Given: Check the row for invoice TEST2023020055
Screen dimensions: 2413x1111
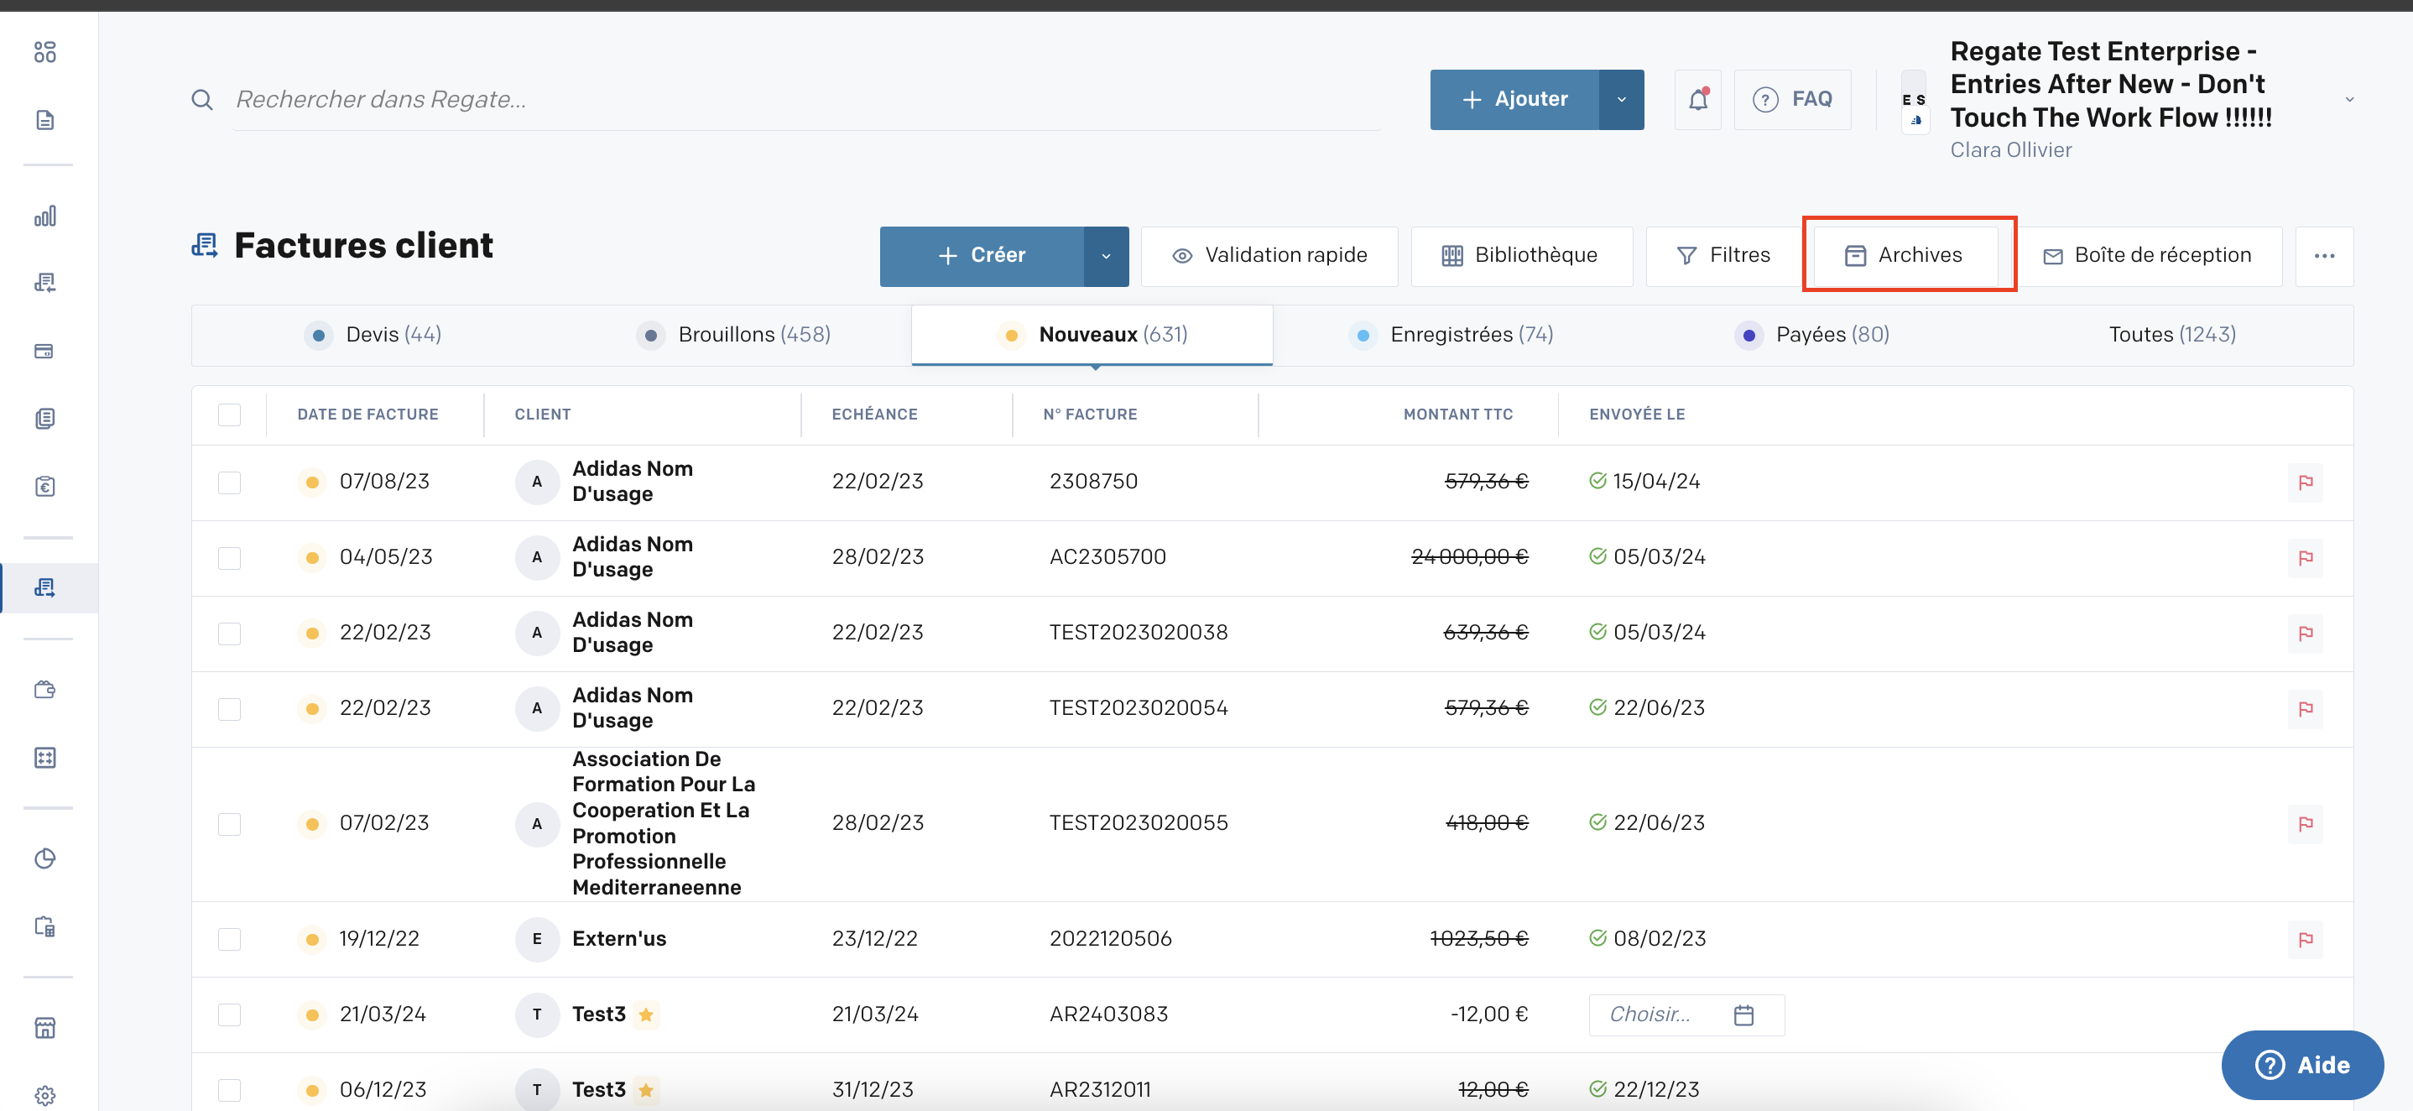Looking at the screenshot, I should [x=228, y=824].
